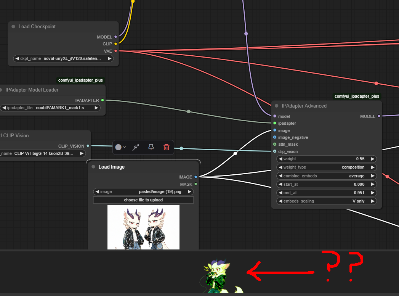The width and height of the screenshot is (399, 296).
Task: Collapse the IPAdapter Advanced node dot
Action: click(x=277, y=106)
